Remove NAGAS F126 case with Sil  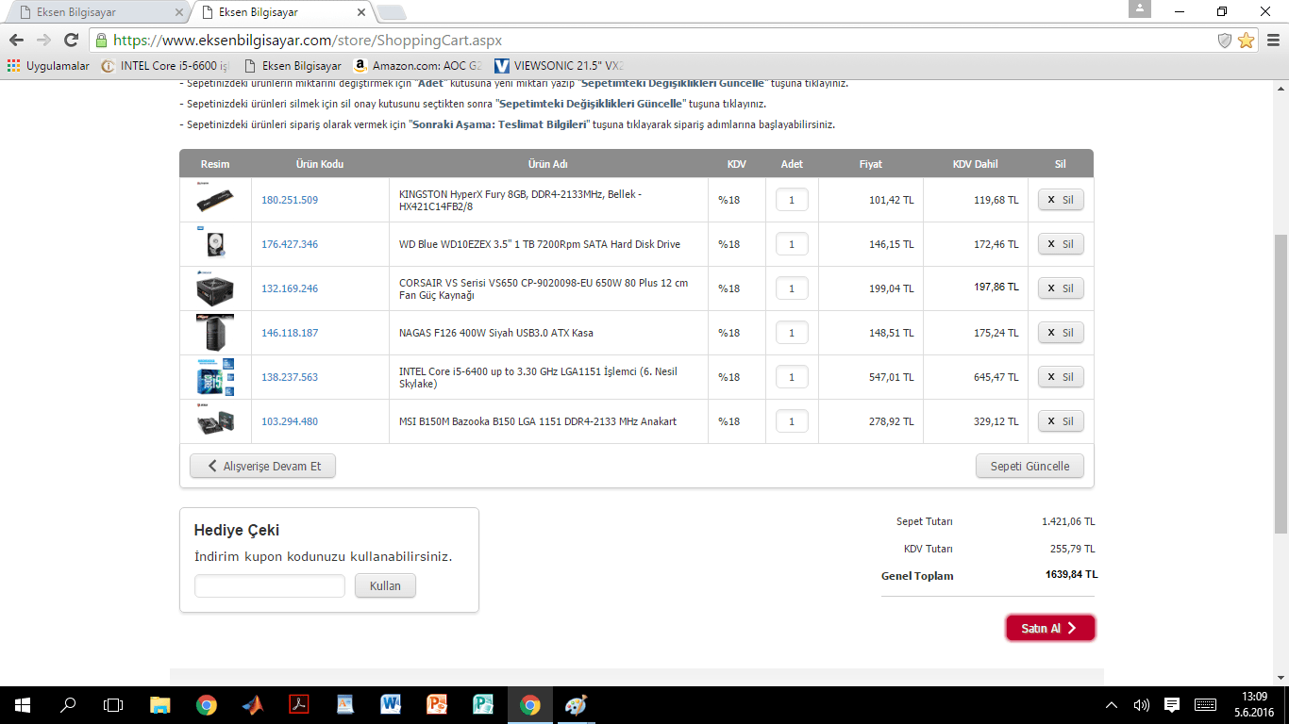1061,333
